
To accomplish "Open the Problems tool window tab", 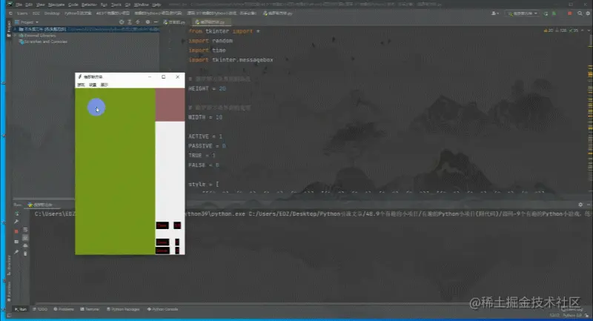I will 64,309.
